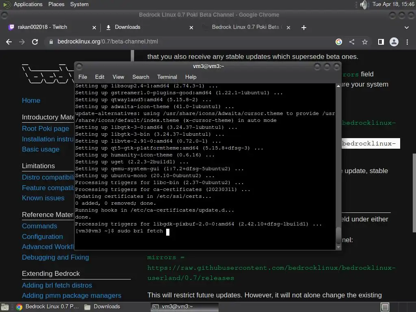Open Chrome's three-dot menu
The width and height of the screenshot is (416, 312).
407,42
